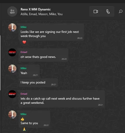Select the 'Yeah' message bubble
Screen dimensions: 125x133
click(x=29, y=71)
